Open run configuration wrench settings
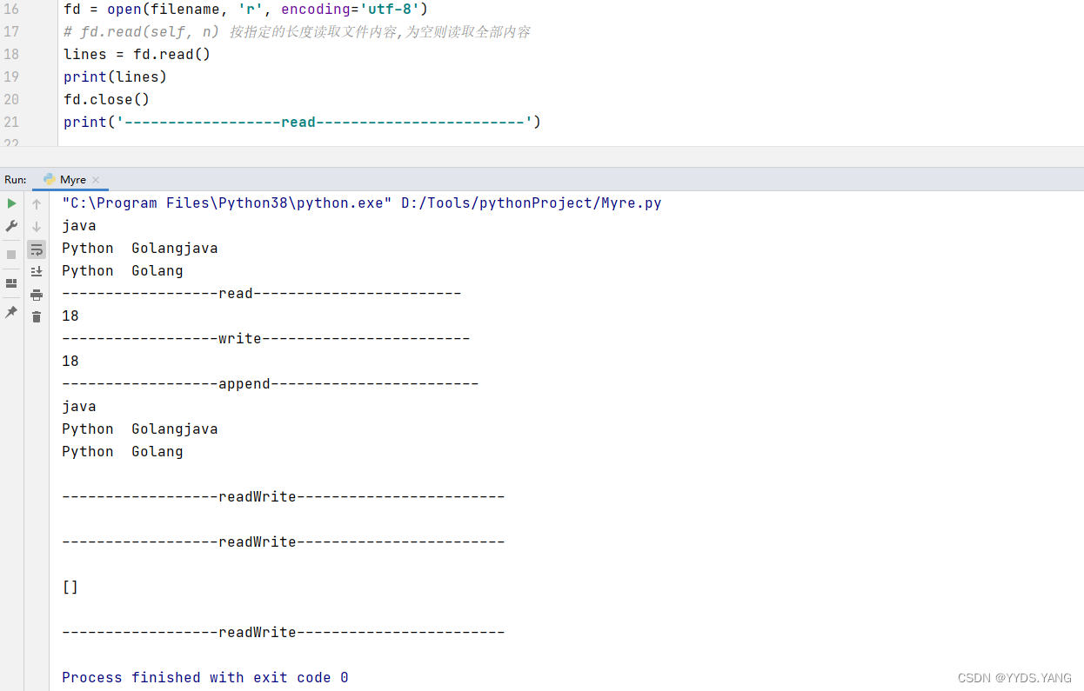Screen dimensions: 1084x691 11,226
